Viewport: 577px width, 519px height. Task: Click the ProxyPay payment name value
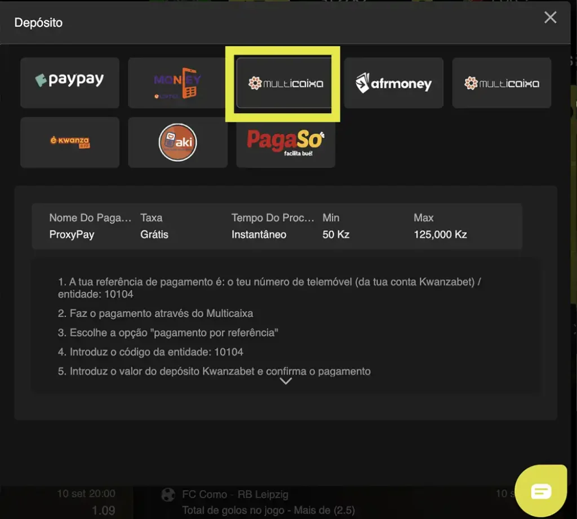[72, 234]
